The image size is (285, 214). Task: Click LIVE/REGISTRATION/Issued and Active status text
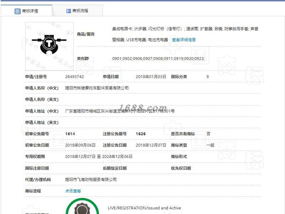point(144,208)
